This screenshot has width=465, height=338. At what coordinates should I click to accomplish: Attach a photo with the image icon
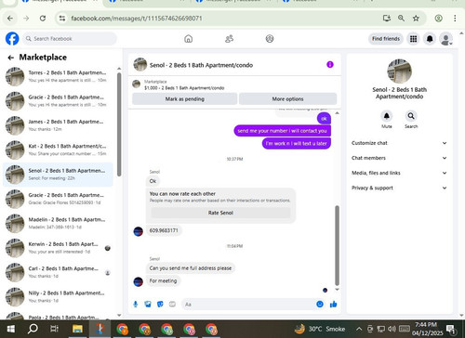[x=148, y=305]
